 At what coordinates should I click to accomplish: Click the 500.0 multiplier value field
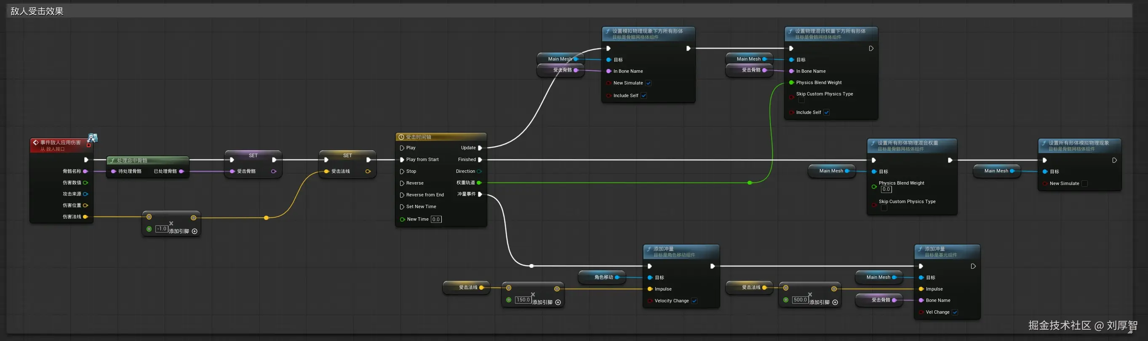pyautogui.click(x=801, y=300)
